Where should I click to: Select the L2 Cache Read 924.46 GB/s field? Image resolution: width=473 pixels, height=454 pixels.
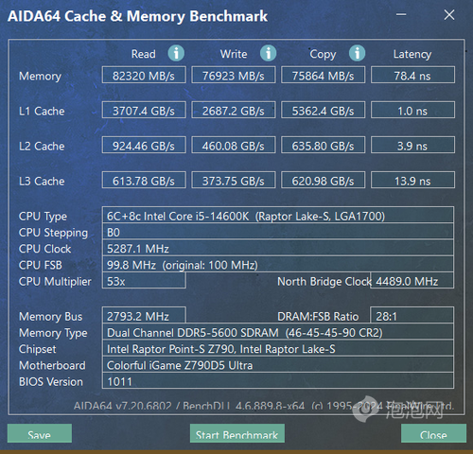(144, 145)
